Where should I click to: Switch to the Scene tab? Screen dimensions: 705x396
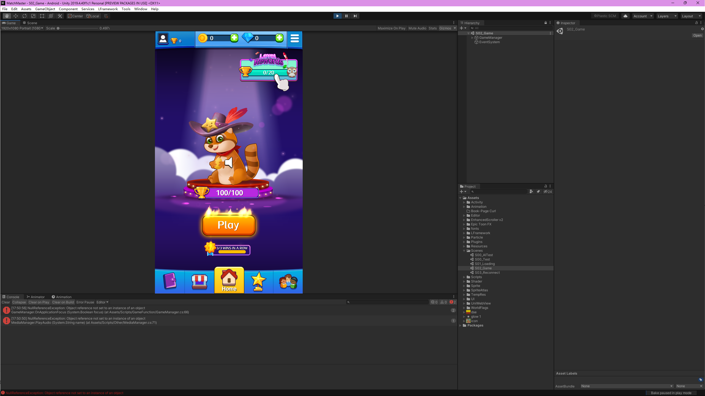click(x=30, y=23)
